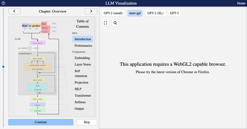This screenshot has width=247, height=129.
Task: Open MLP section
Action: click(78, 89)
